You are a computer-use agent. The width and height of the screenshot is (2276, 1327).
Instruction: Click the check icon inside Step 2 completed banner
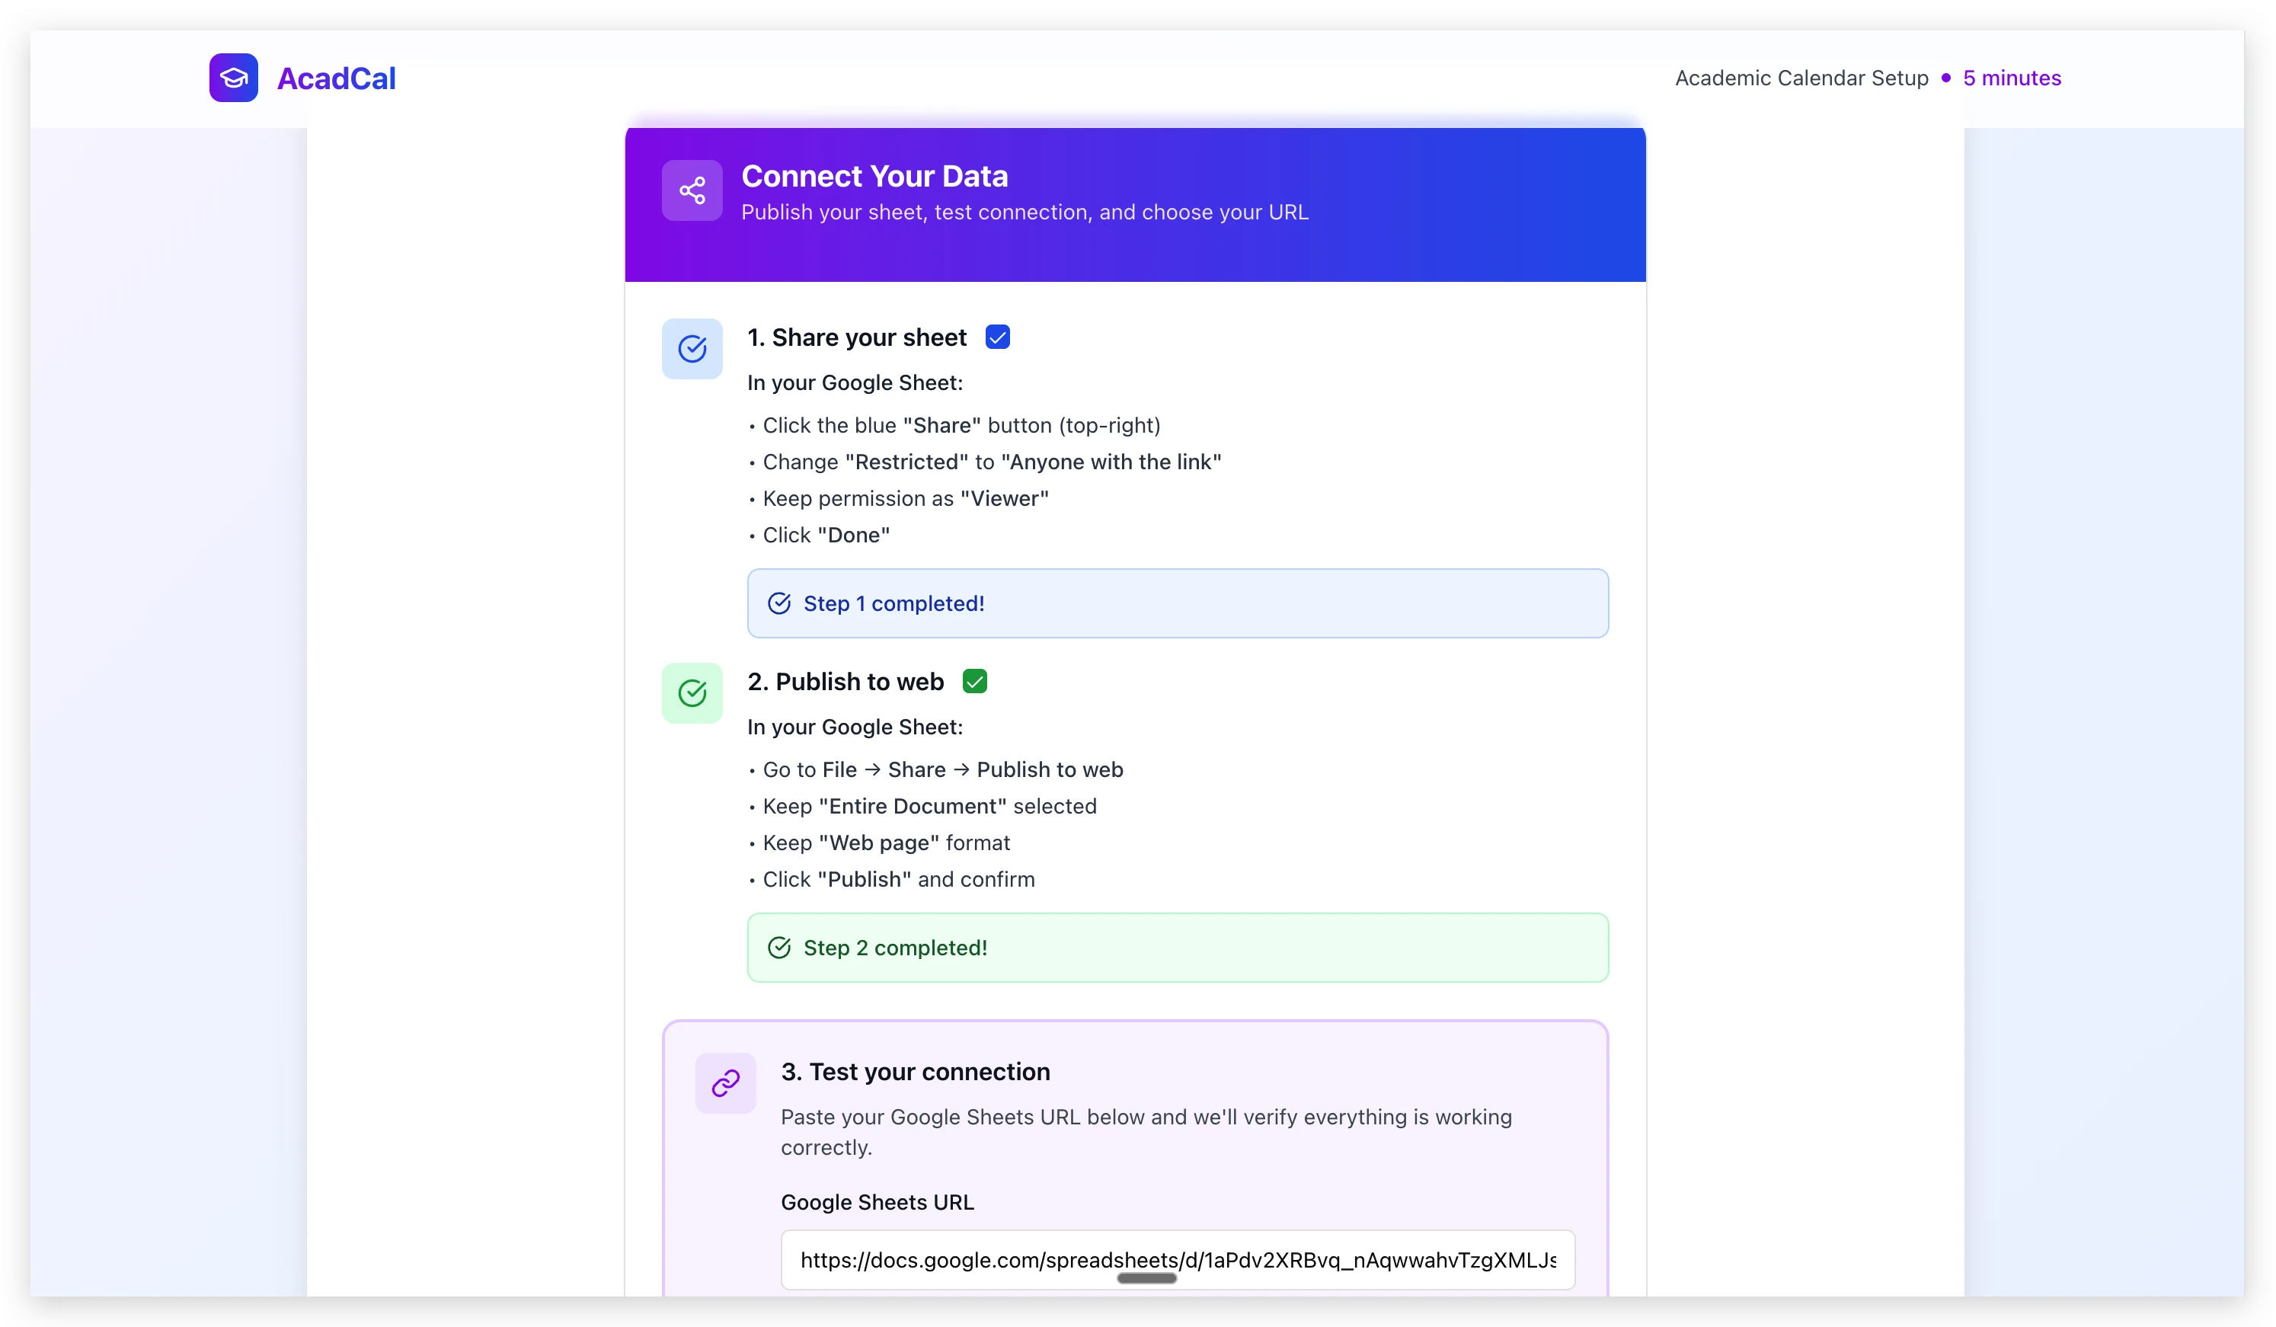pyautogui.click(x=778, y=948)
